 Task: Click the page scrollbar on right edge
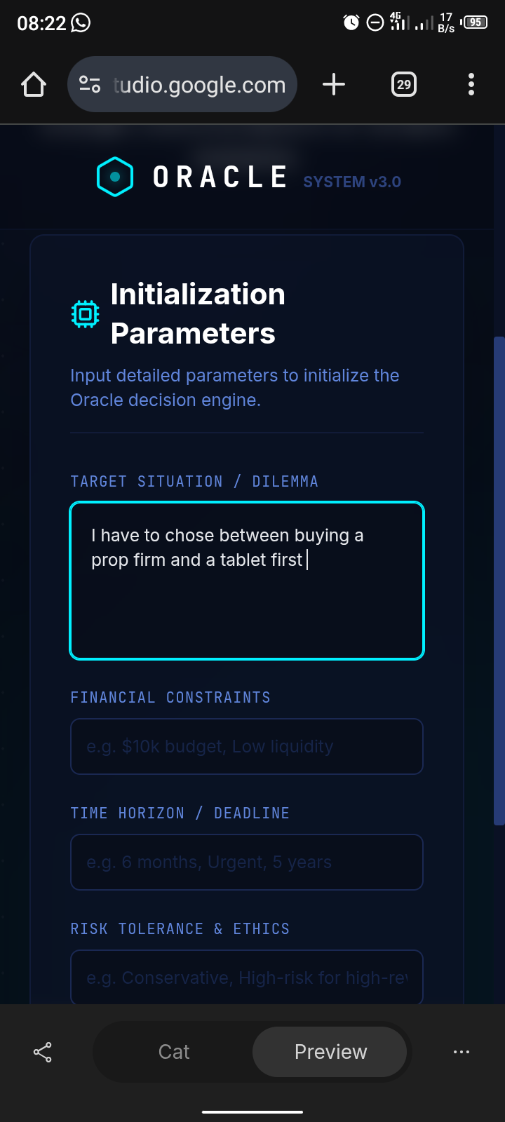click(x=499, y=581)
